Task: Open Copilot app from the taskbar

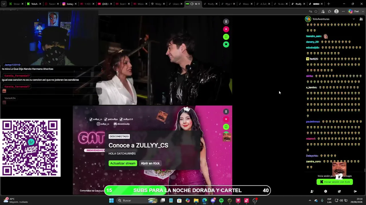Action: coord(188,200)
